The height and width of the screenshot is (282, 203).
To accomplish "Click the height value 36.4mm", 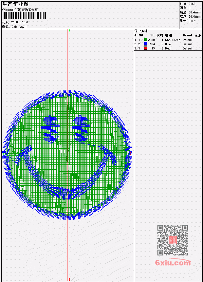I will (x=194, y=12).
